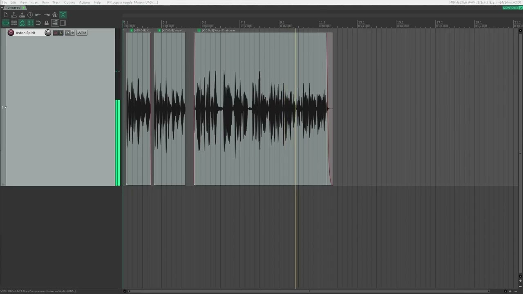
Task: Click the audio device info text
Action: coord(485,2)
